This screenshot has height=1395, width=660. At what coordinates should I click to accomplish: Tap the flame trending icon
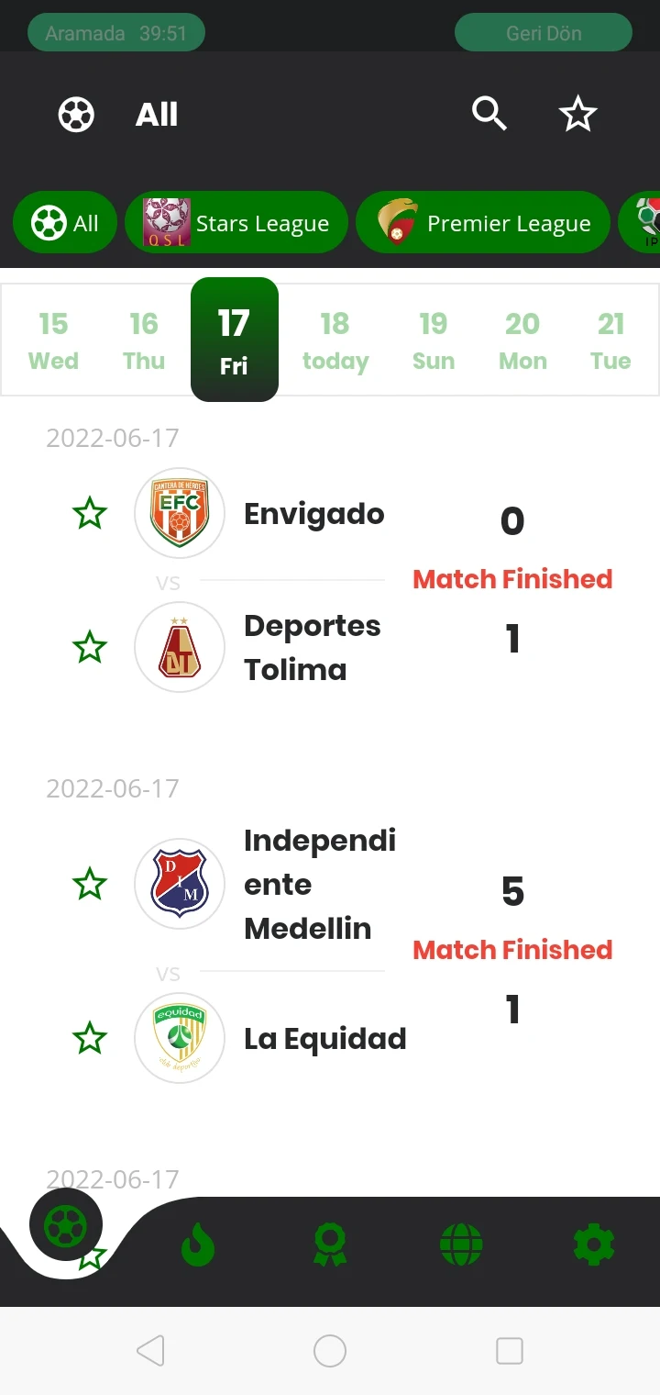coord(198,1245)
